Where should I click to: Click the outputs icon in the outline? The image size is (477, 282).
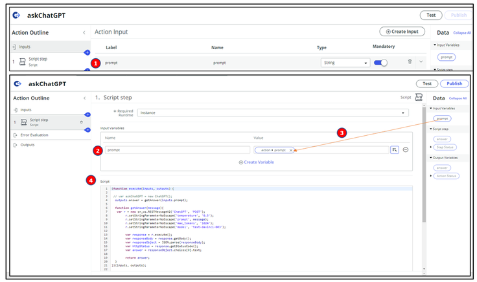tap(15, 145)
